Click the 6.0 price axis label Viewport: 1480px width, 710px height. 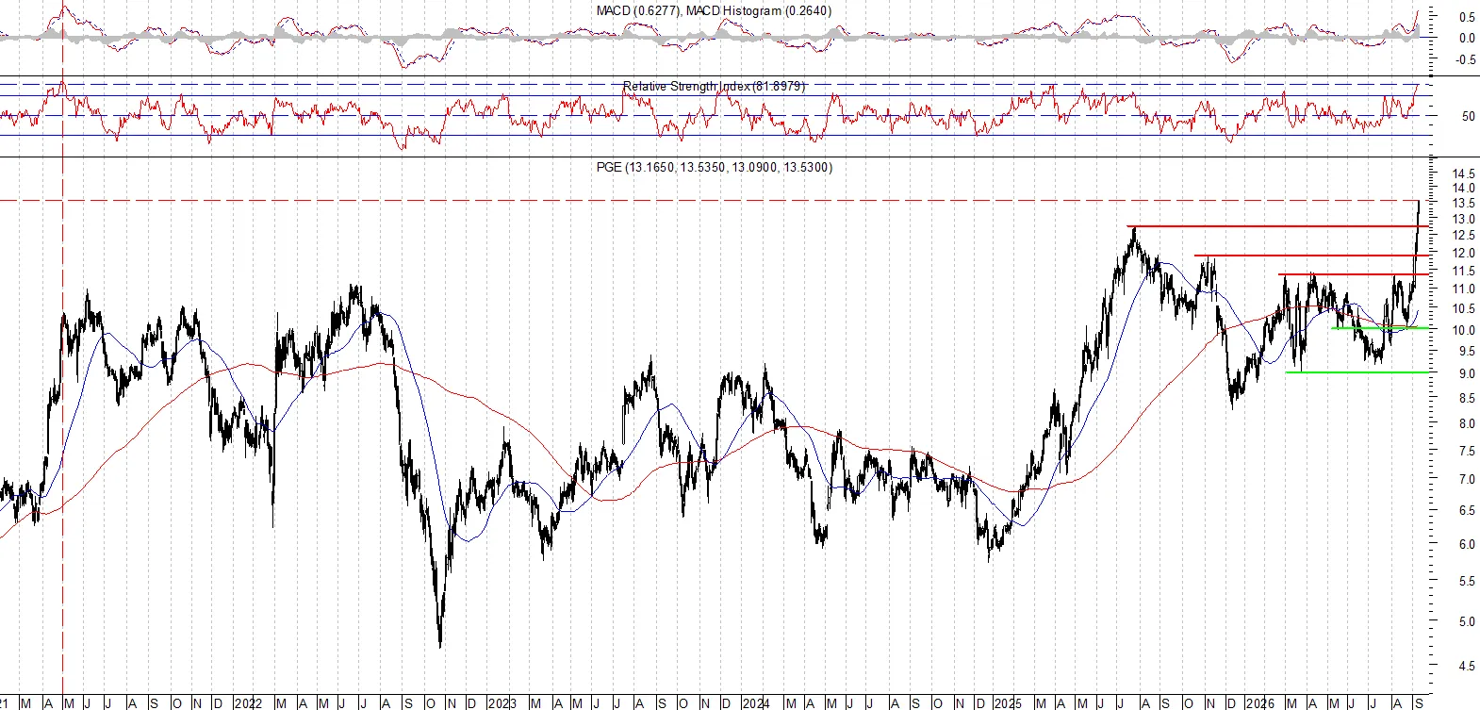(1468, 545)
